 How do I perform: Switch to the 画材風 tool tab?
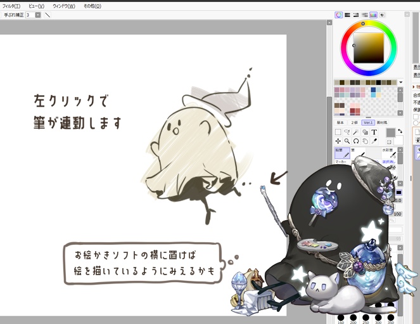(382, 122)
